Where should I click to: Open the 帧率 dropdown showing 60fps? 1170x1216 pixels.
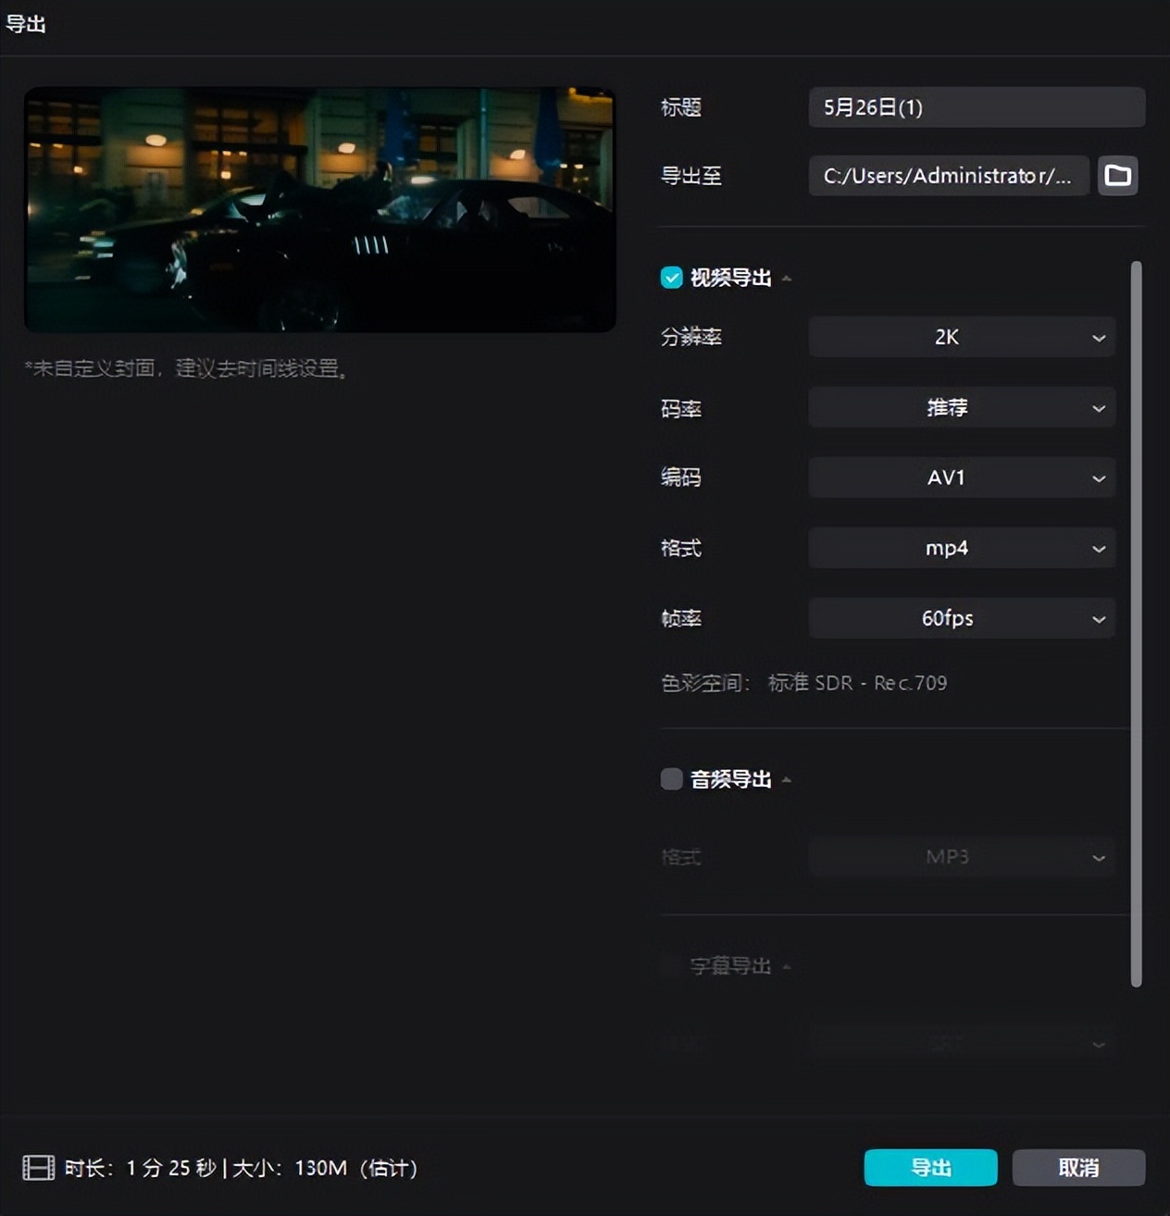pyautogui.click(x=961, y=618)
